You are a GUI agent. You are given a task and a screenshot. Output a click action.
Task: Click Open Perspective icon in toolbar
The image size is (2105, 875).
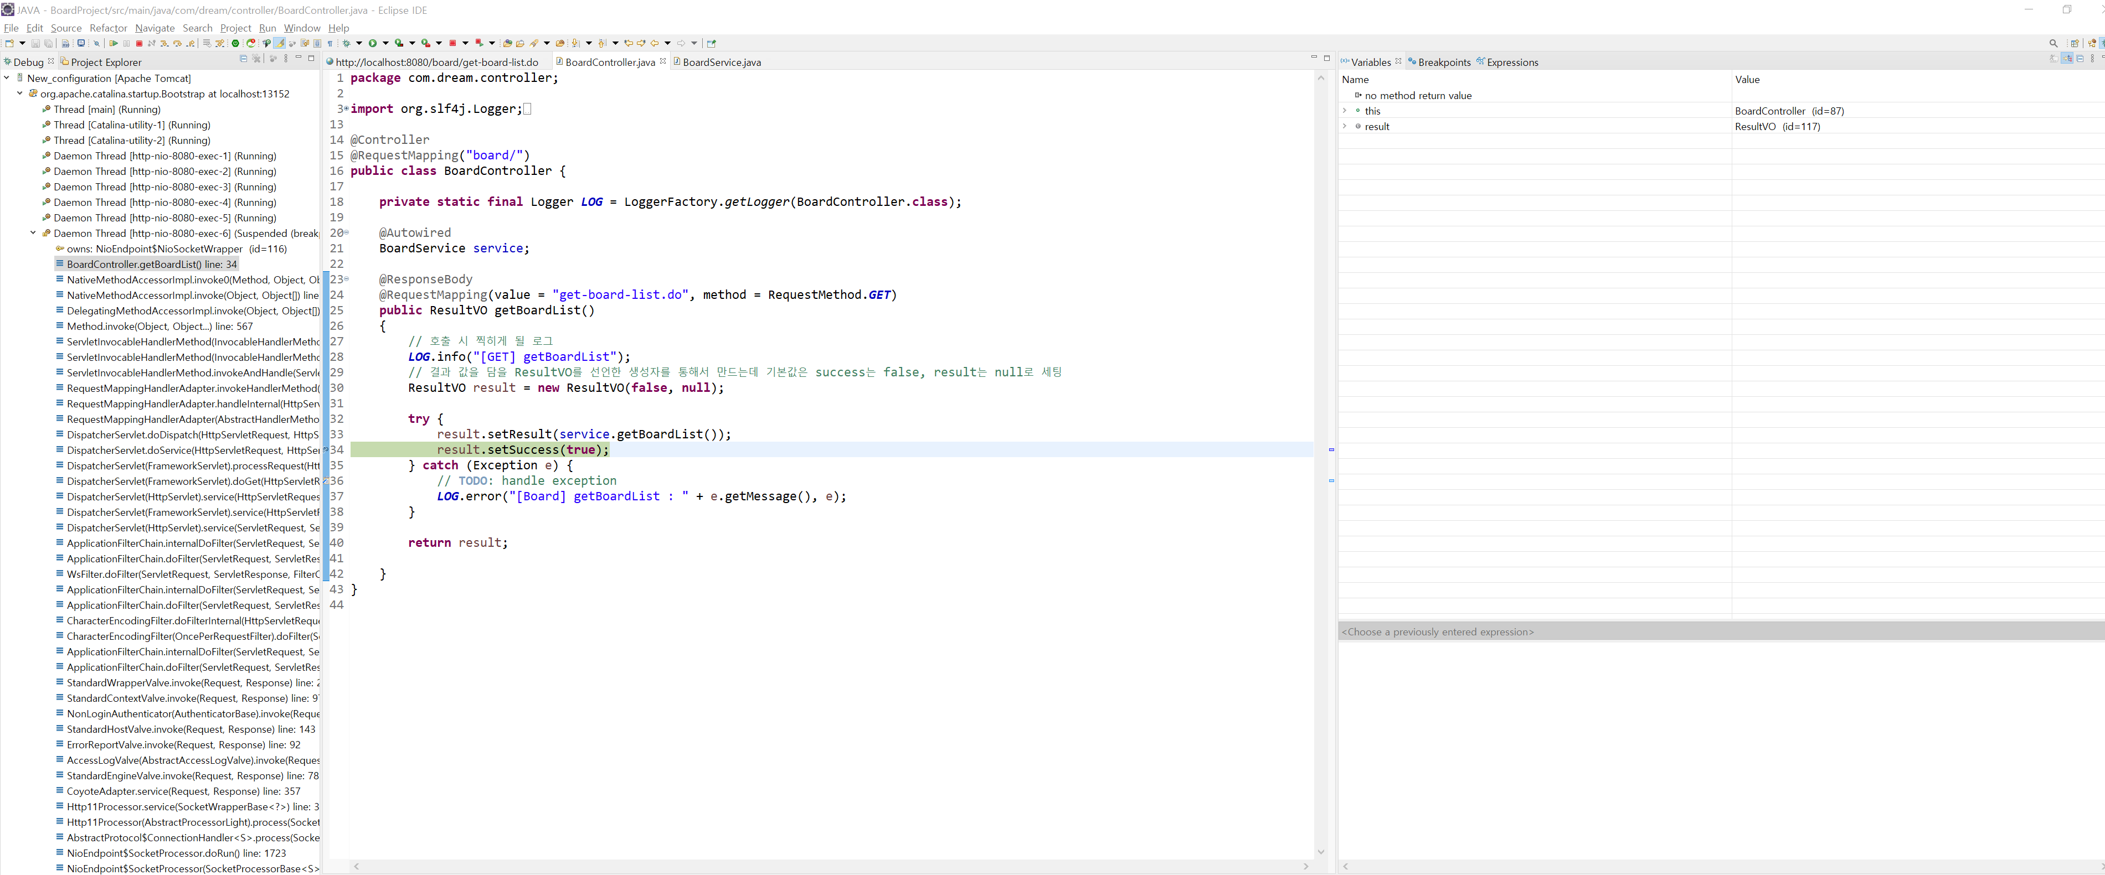pos(2074,43)
